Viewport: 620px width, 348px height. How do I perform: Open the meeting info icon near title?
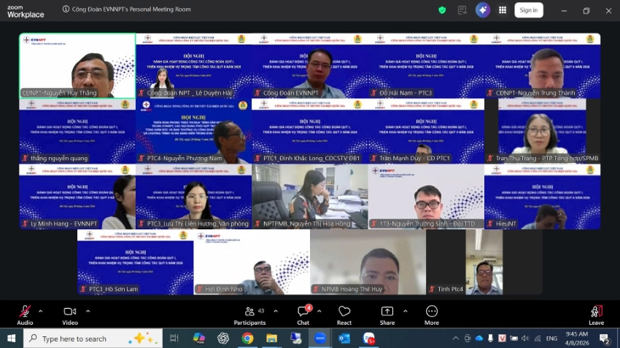pos(66,9)
